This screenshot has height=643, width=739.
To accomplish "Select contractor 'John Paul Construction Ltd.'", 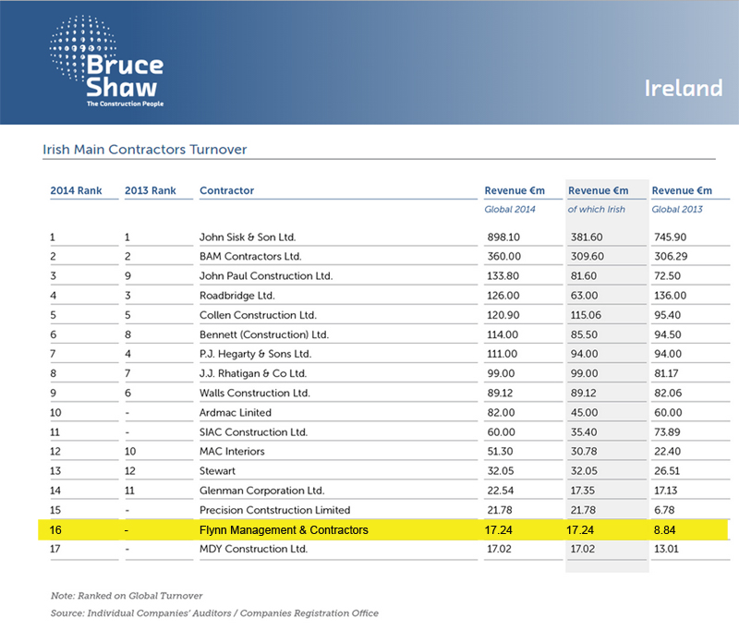I will (x=266, y=276).
